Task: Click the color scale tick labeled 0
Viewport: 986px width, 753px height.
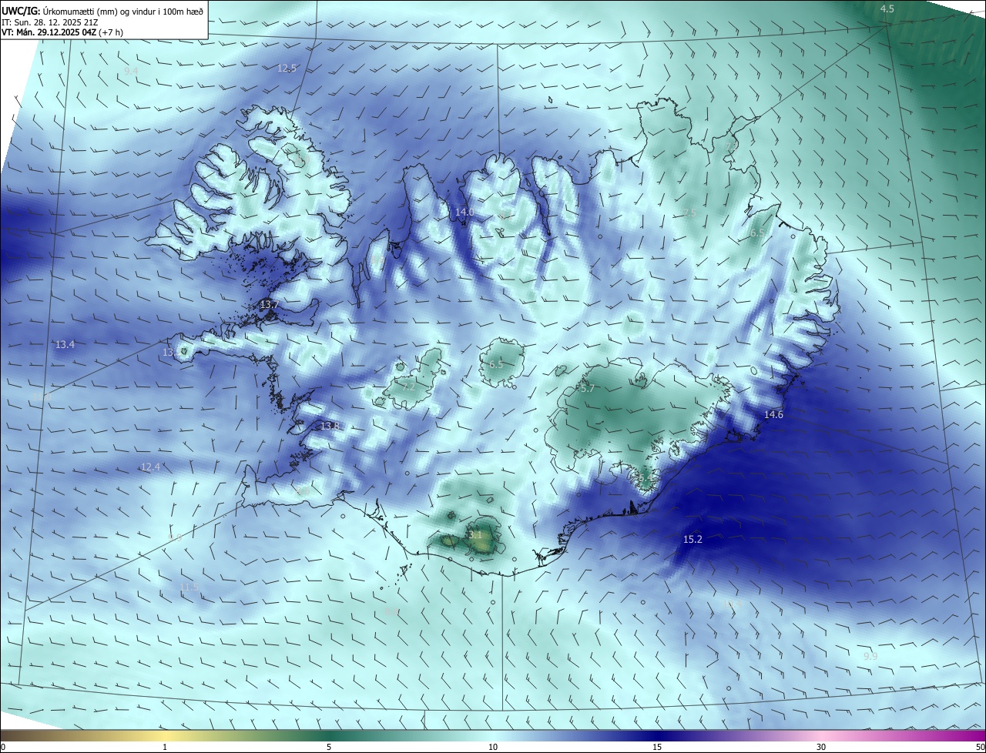Action: click(3, 747)
